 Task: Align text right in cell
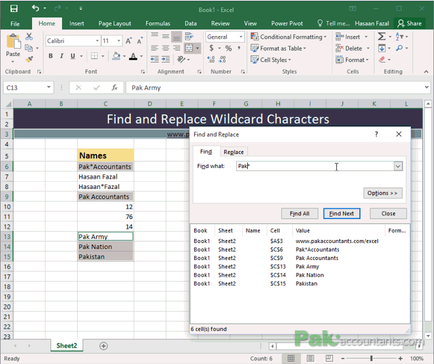(x=177, y=48)
